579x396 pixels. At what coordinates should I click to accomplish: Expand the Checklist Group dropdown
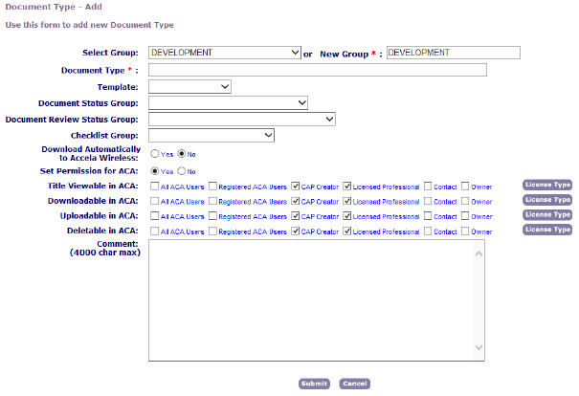(212, 136)
